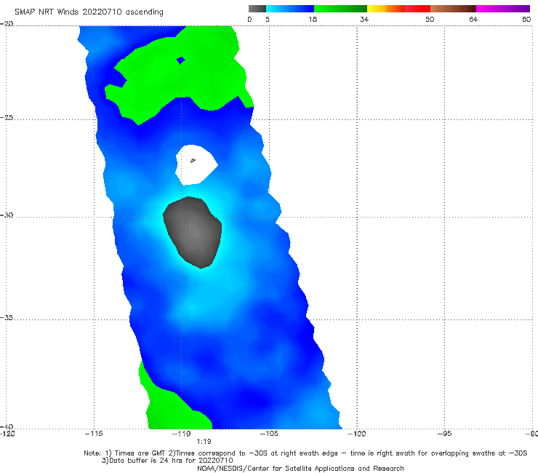Image resolution: width=538 pixels, height=473 pixels.
Task: Click the longitude label '-115'
Action: click(x=94, y=434)
